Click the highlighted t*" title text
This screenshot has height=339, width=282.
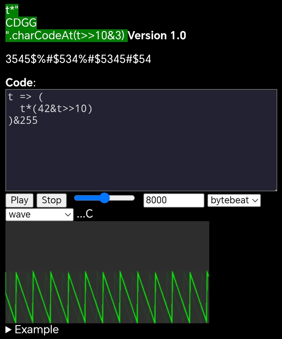[12, 11]
